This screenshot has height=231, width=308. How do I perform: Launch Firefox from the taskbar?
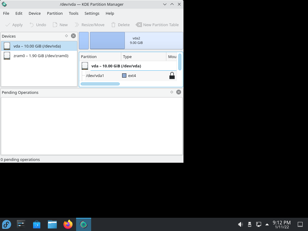point(68,224)
